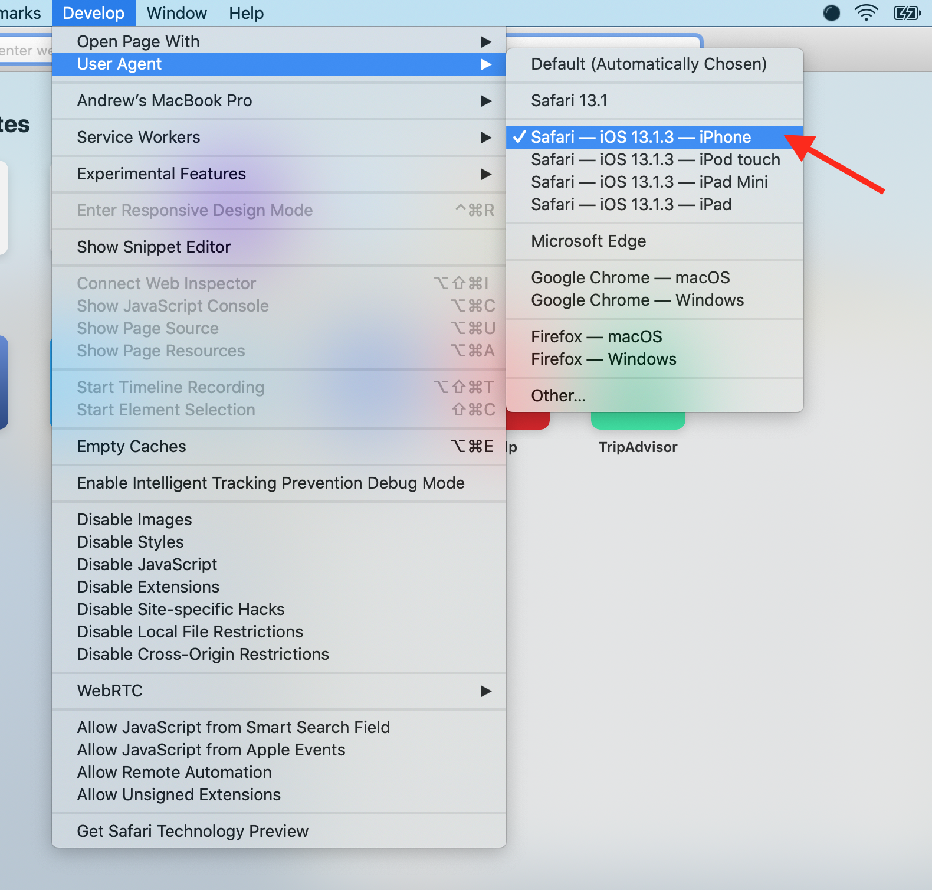The height and width of the screenshot is (890, 932).
Task: Toggle Allow Unsigned Extensions
Action: [x=279, y=794]
